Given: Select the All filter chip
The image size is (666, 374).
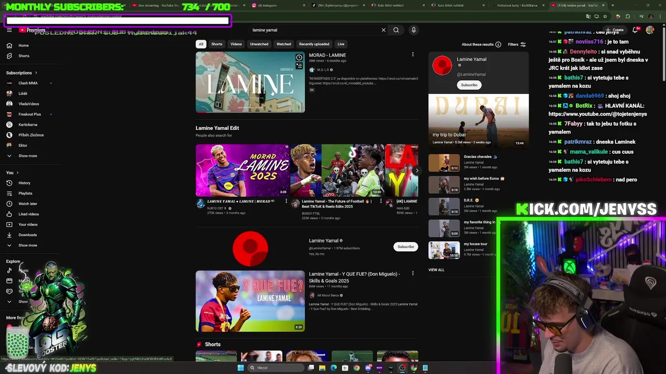Looking at the screenshot, I should [x=201, y=44].
